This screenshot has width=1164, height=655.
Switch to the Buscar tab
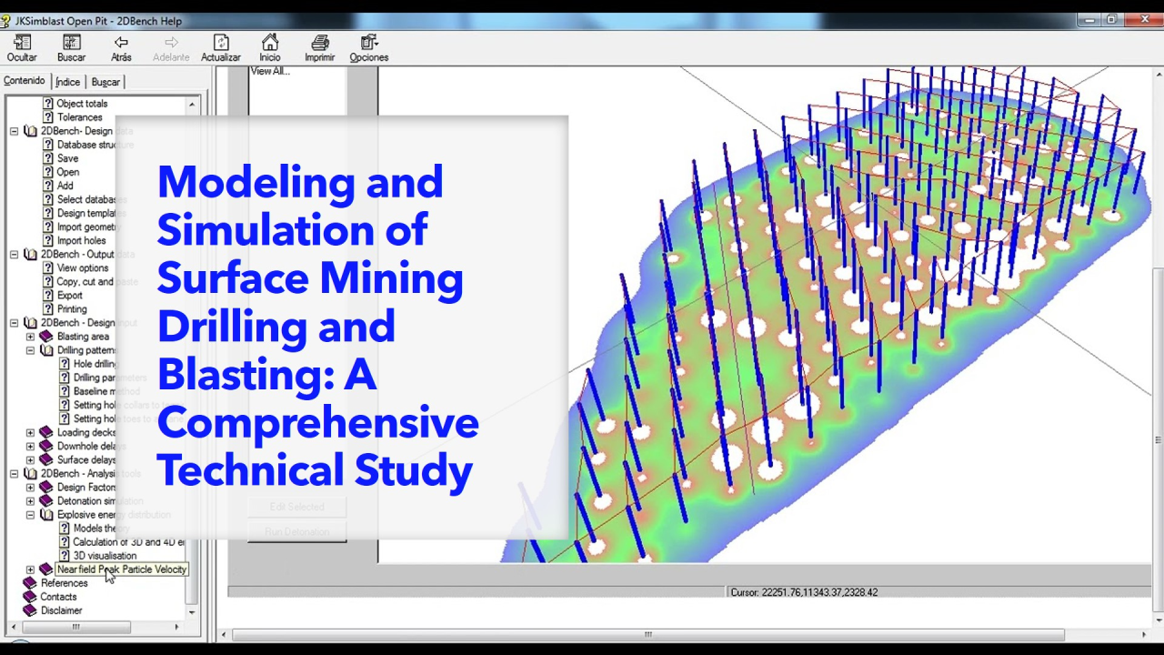click(x=105, y=82)
